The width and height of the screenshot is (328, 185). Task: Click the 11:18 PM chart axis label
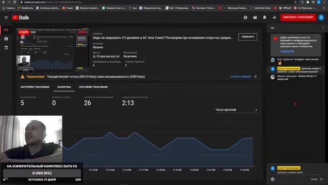pyautogui.click(x=160, y=170)
